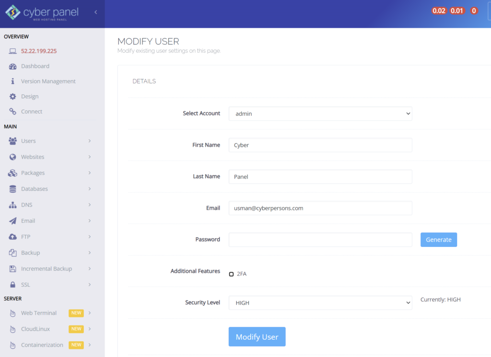Image resolution: width=491 pixels, height=357 pixels.
Task: Expand the Databases menu chevron
Action: (90, 189)
